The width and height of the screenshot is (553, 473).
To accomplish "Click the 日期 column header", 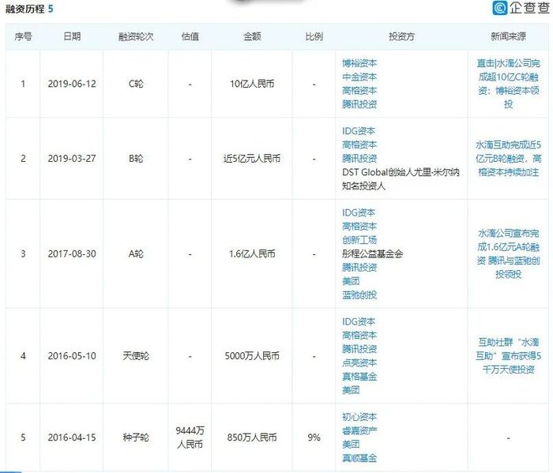I will [x=72, y=36].
